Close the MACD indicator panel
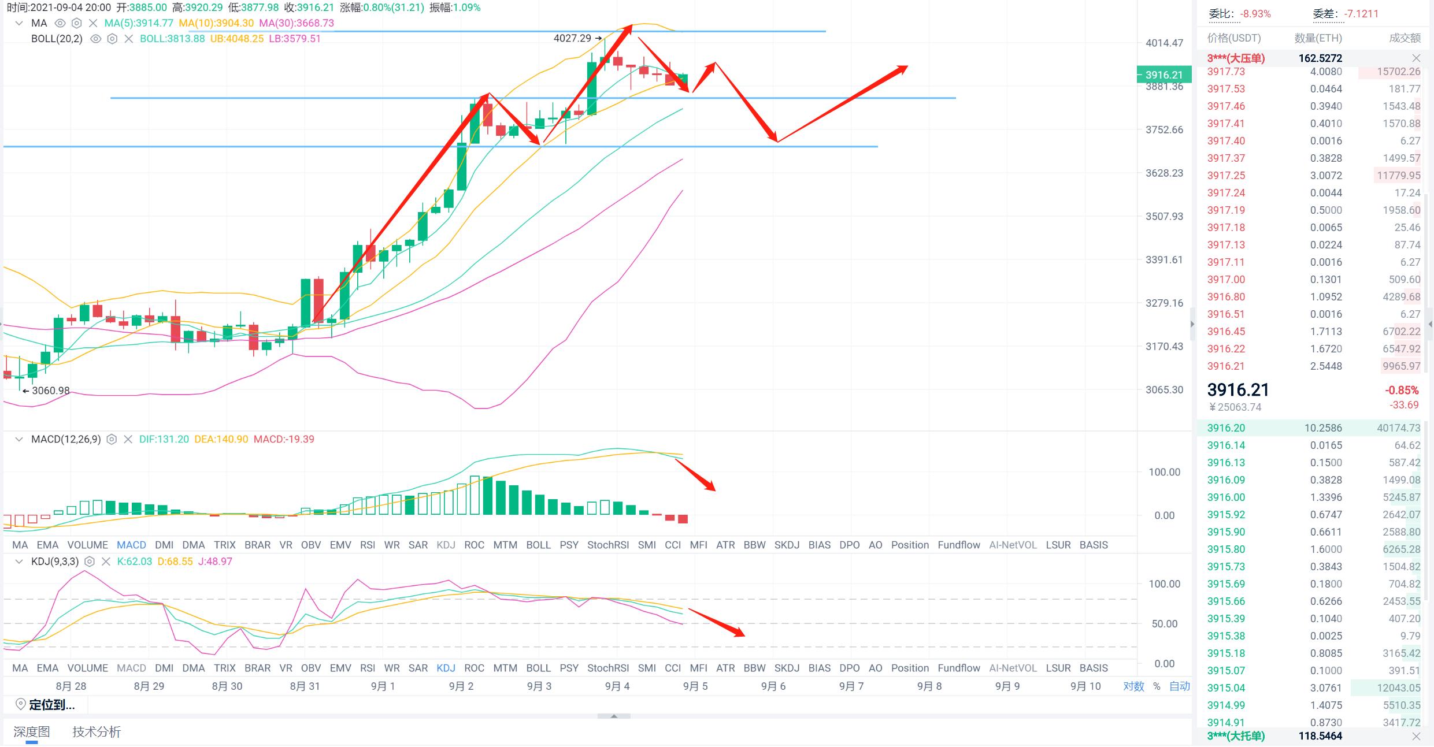 pos(128,439)
